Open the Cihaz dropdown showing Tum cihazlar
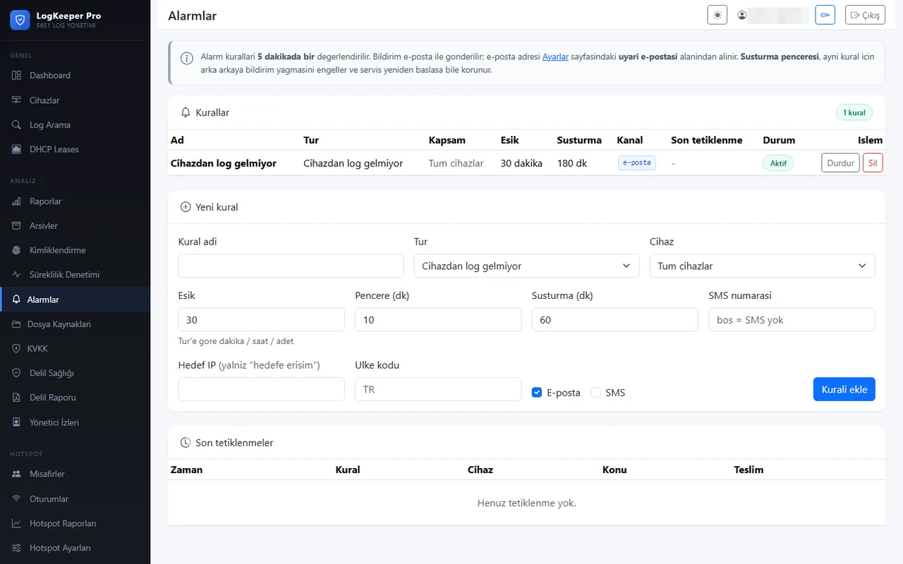This screenshot has height=564, width=903. pos(762,266)
